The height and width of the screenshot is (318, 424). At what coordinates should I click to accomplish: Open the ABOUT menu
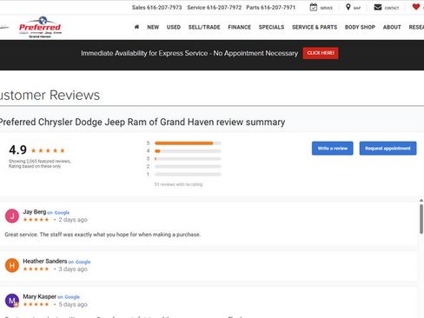point(392,27)
